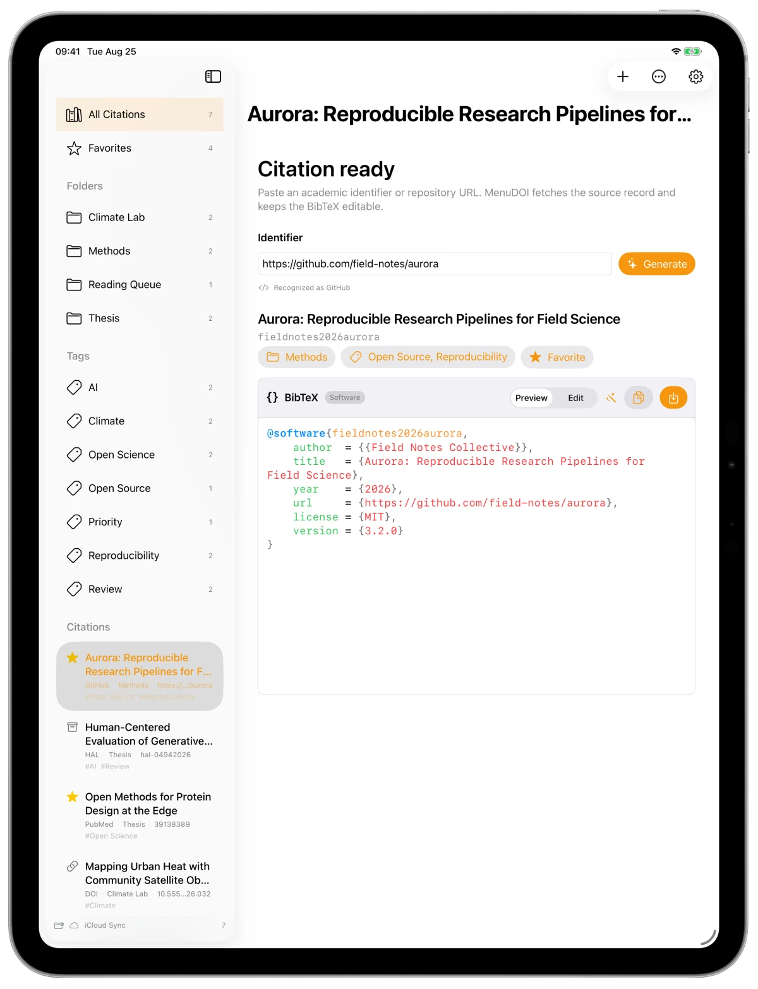Open Open Methods for Protein Design citation
Image resolution: width=758 pixels, height=989 pixels.
[140, 815]
